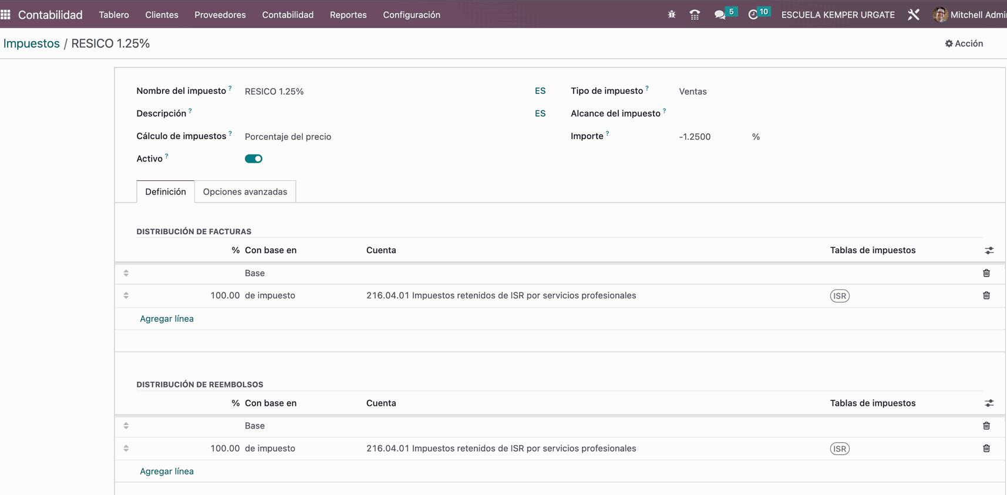The height and width of the screenshot is (495, 1007).
Task: Click the wrench tools icon in navbar
Action: point(913,15)
